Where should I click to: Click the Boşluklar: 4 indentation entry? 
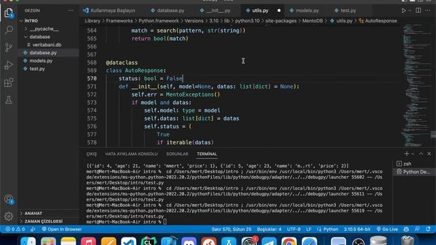pyautogui.click(x=269, y=229)
